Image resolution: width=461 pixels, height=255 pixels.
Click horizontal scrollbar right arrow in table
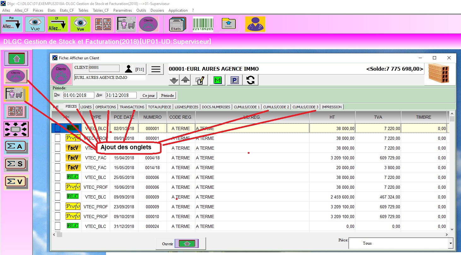coord(447,235)
